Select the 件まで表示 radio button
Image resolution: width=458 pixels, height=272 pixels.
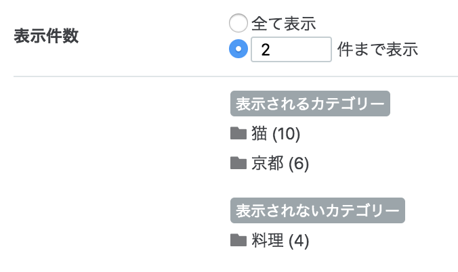(238, 49)
